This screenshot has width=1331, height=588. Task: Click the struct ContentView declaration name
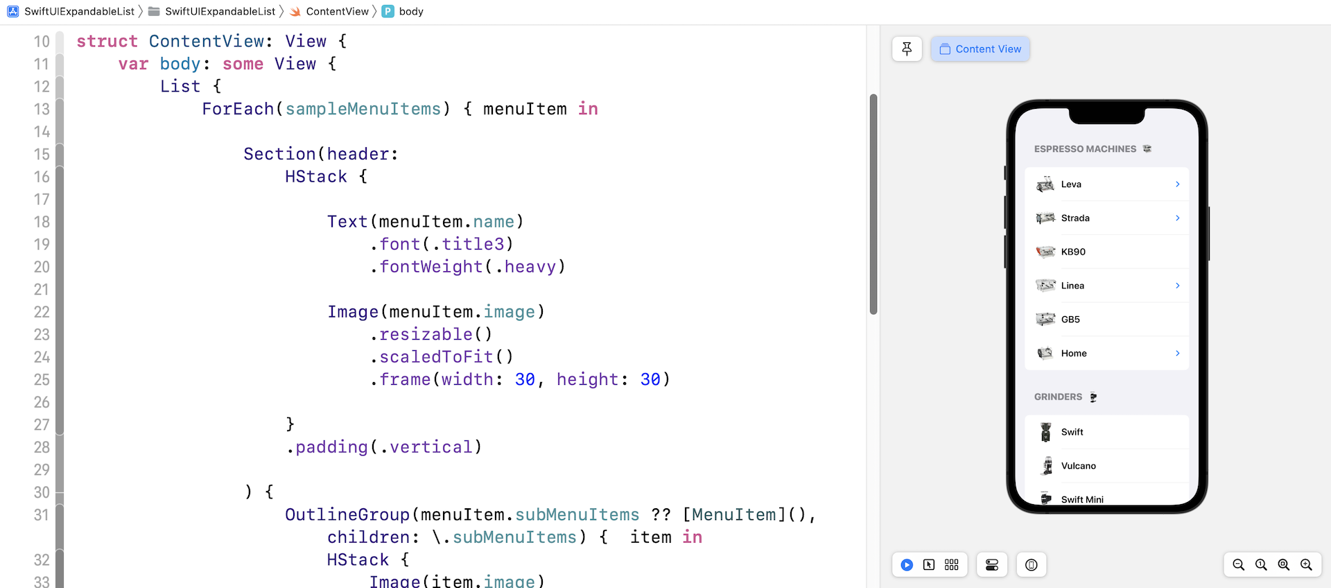point(207,42)
